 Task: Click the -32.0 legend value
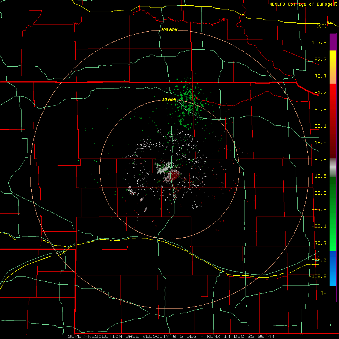[319, 193]
